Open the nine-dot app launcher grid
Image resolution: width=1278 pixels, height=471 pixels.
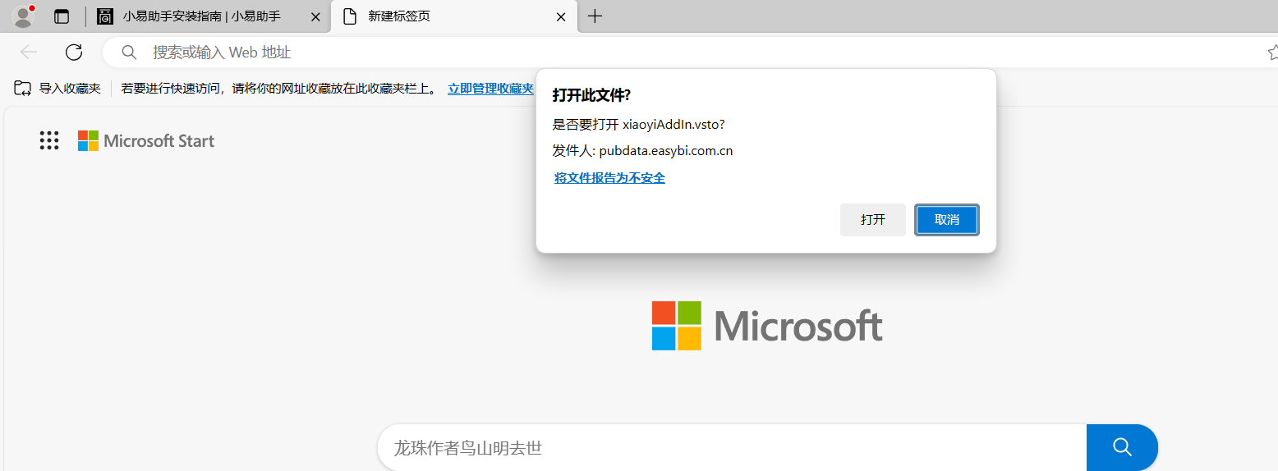pos(49,141)
